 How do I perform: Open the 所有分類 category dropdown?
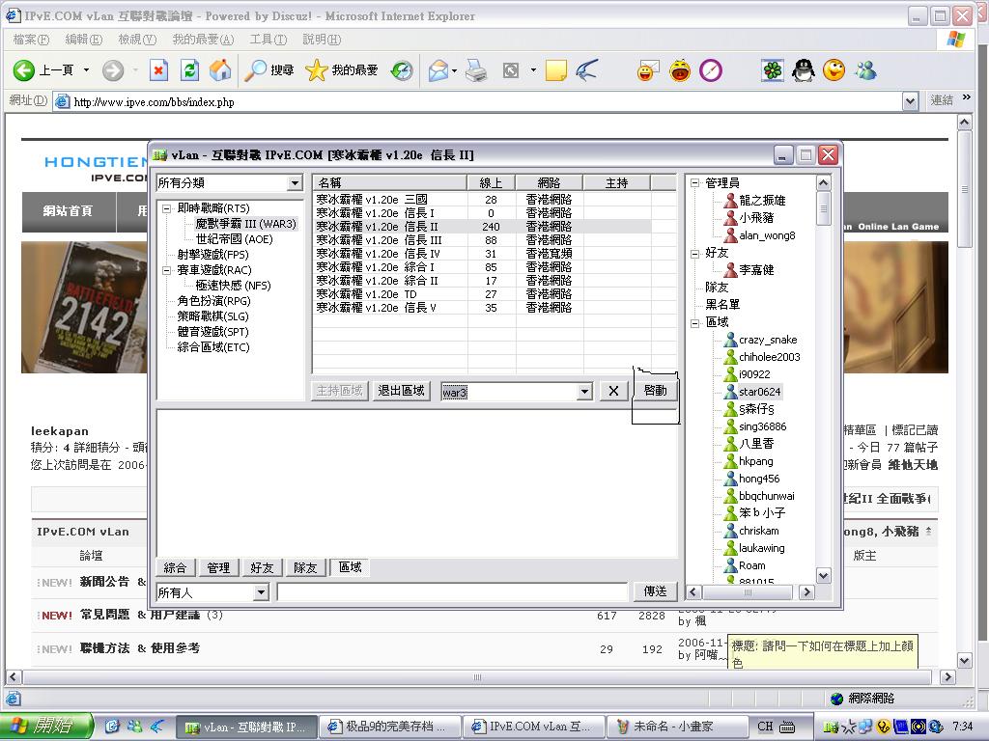295,183
